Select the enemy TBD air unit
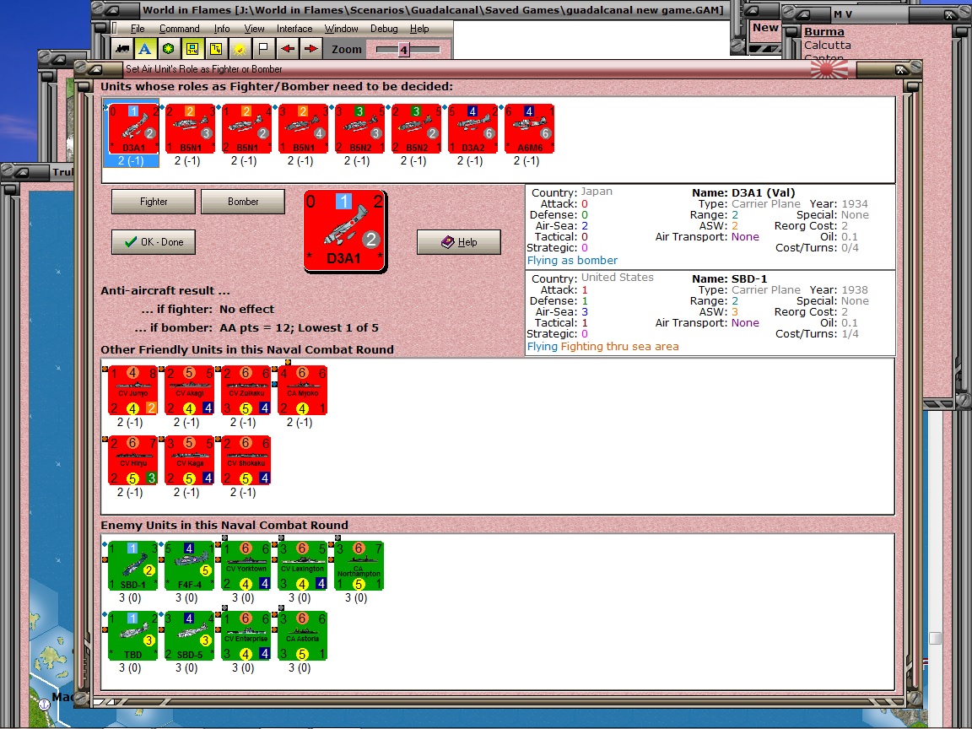972x729 pixels. (132, 635)
